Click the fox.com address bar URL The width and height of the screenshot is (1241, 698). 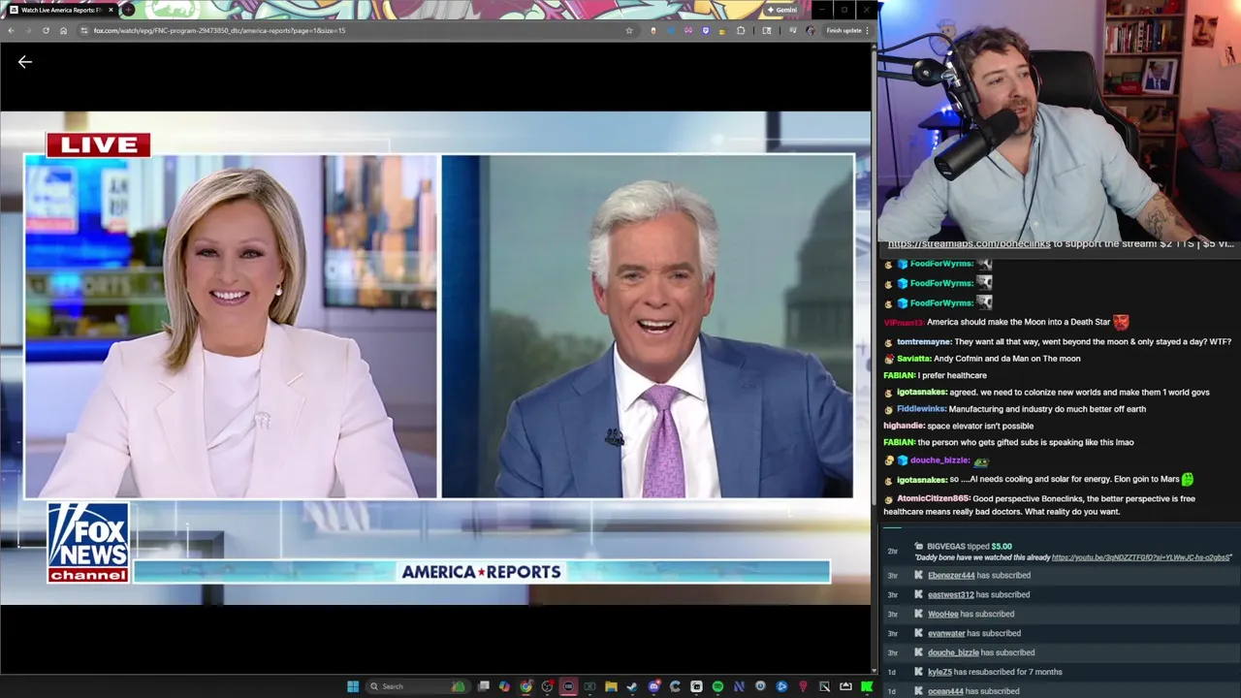point(219,30)
